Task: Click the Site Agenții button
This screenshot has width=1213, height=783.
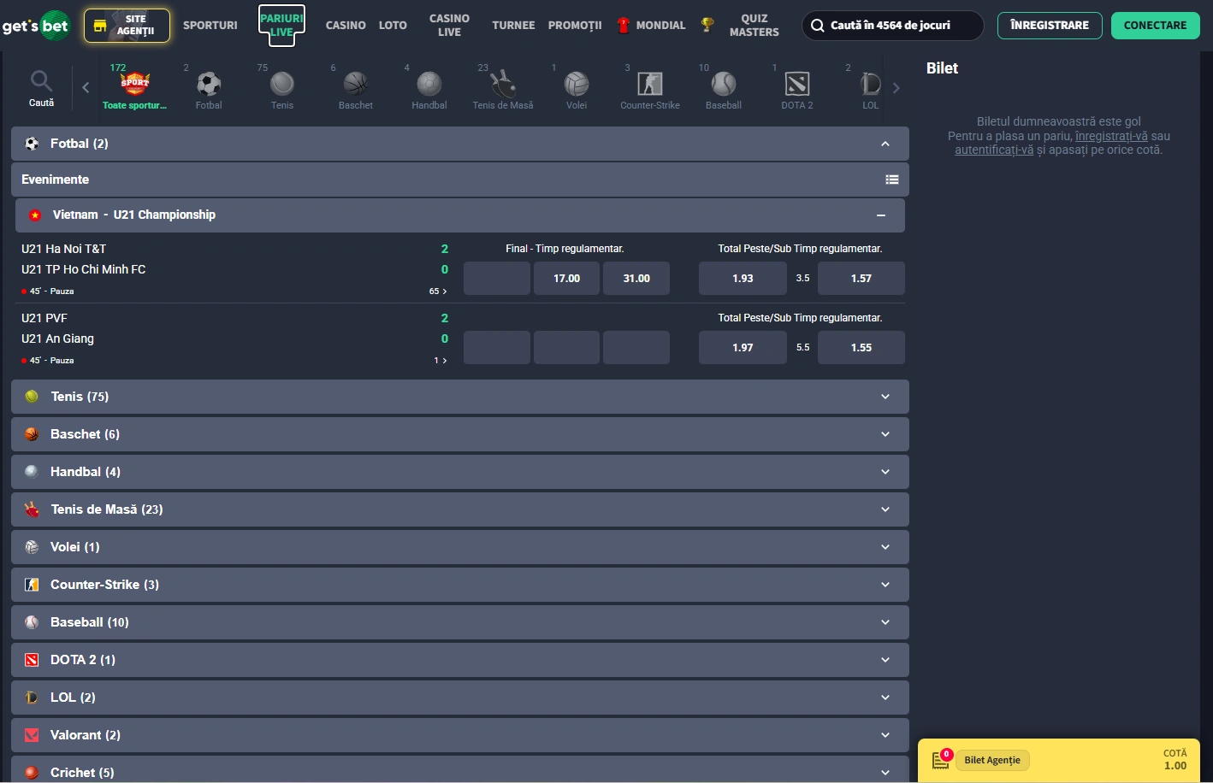Action: pos(127,25)
